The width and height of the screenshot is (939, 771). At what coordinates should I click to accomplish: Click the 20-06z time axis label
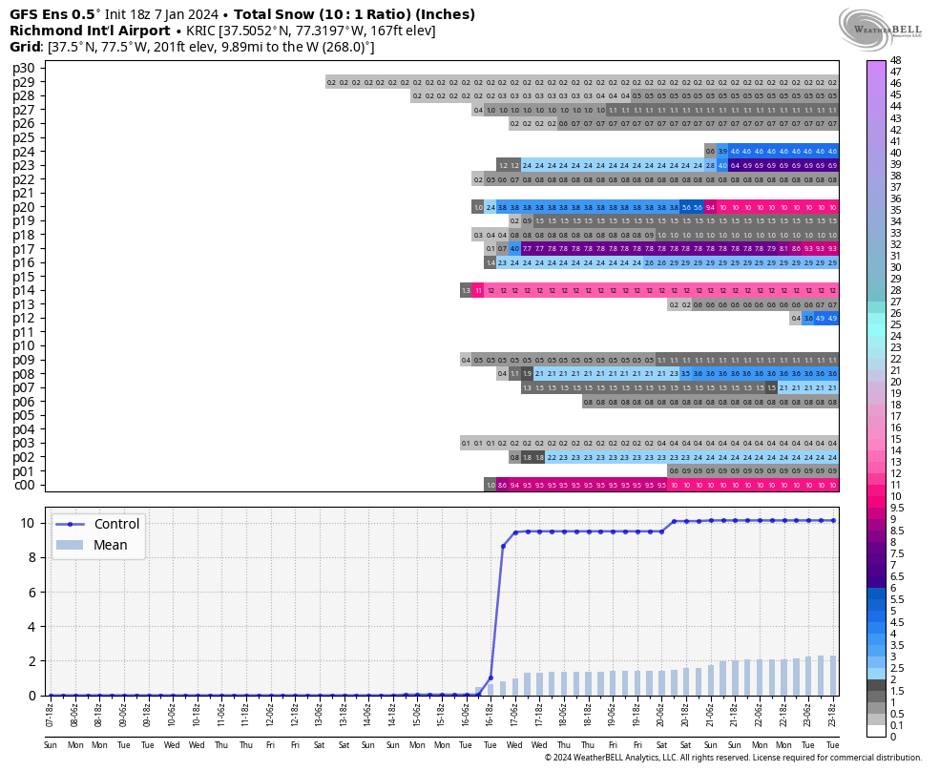[x=661, y=716]
